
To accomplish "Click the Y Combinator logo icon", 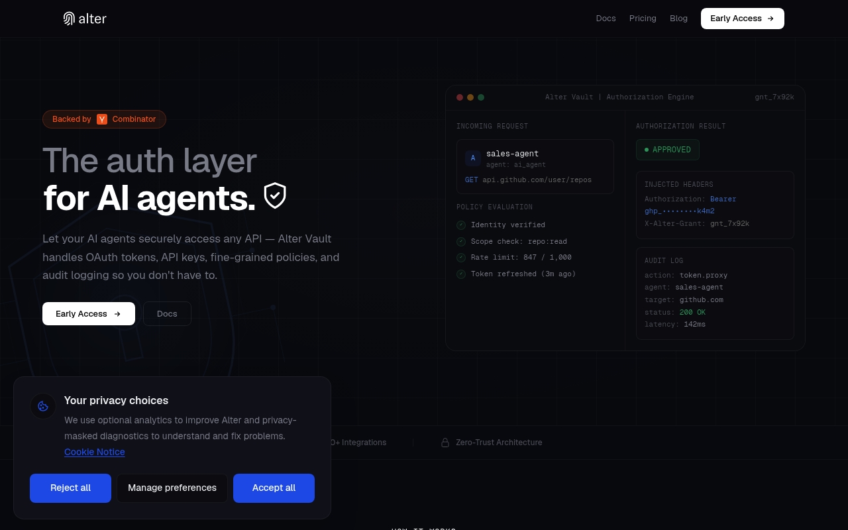I will (102, 119).
